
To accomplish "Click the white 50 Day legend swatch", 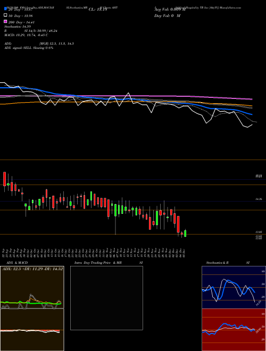I will [x=6, y=15].
